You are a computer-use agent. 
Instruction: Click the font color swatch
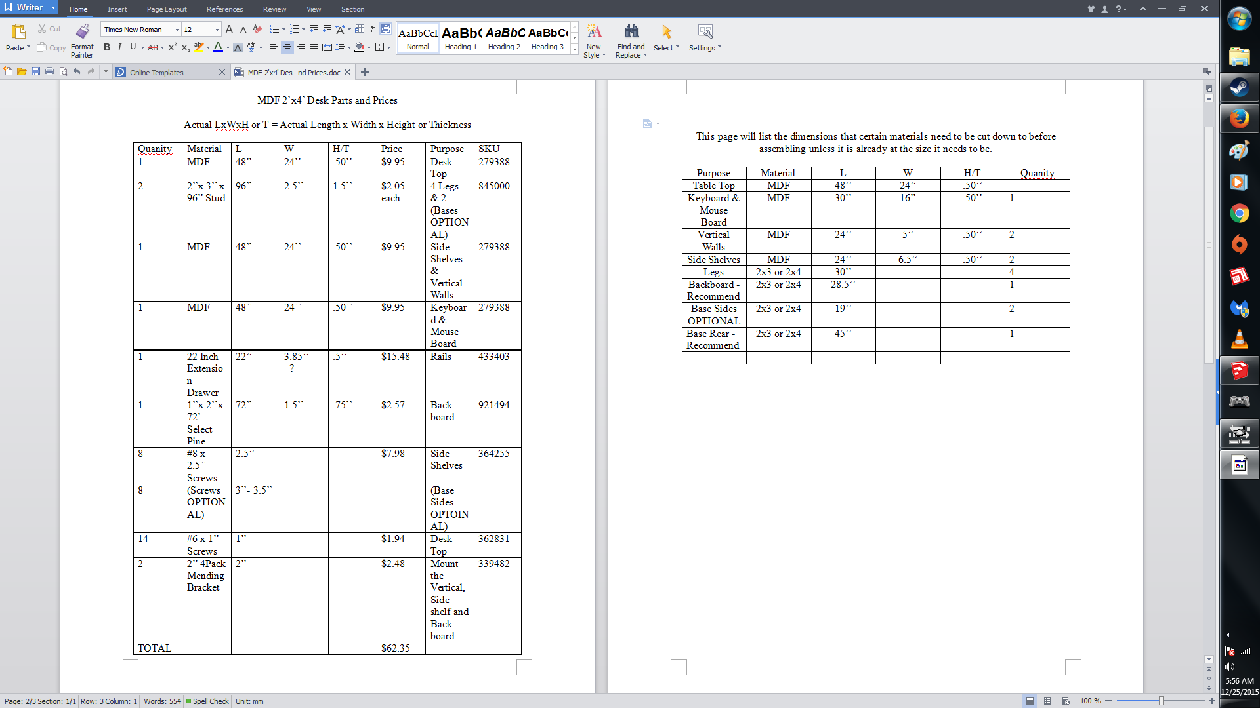click(x=219, y=48)
